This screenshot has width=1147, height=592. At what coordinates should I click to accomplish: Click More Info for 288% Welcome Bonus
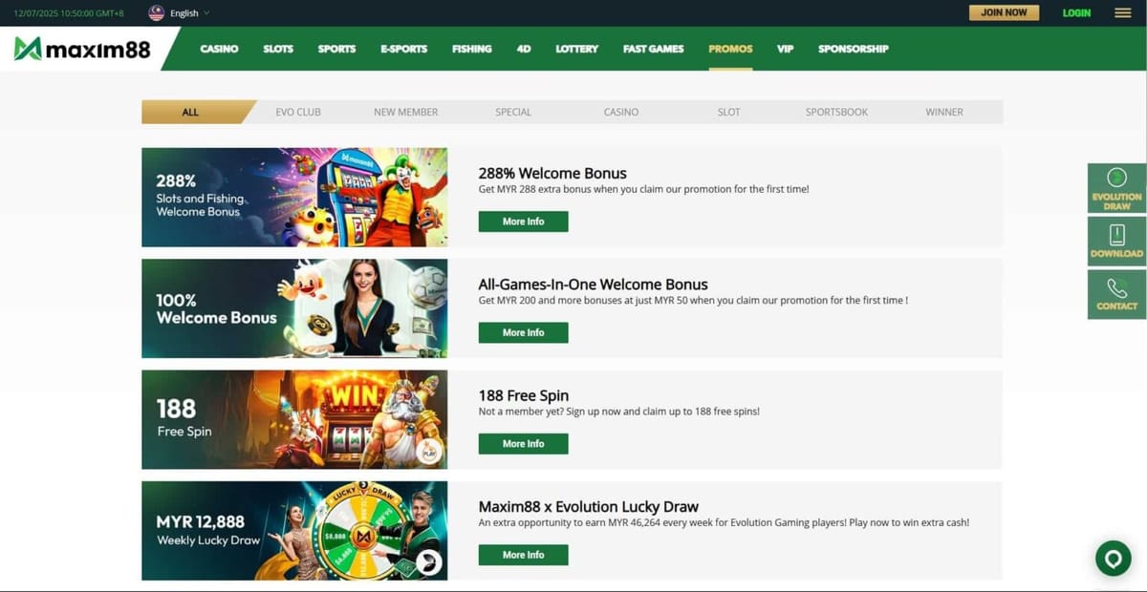click(x=523, y=222)
